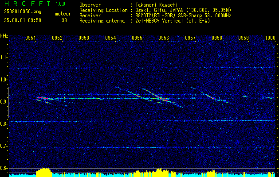Screen dimensions: 279x177
Task: Click the 0959 time marker
Action: pyautogui.click(x=244, y=38)
